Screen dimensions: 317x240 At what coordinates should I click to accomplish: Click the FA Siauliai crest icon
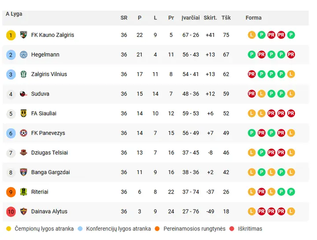(x=23, y=113)
